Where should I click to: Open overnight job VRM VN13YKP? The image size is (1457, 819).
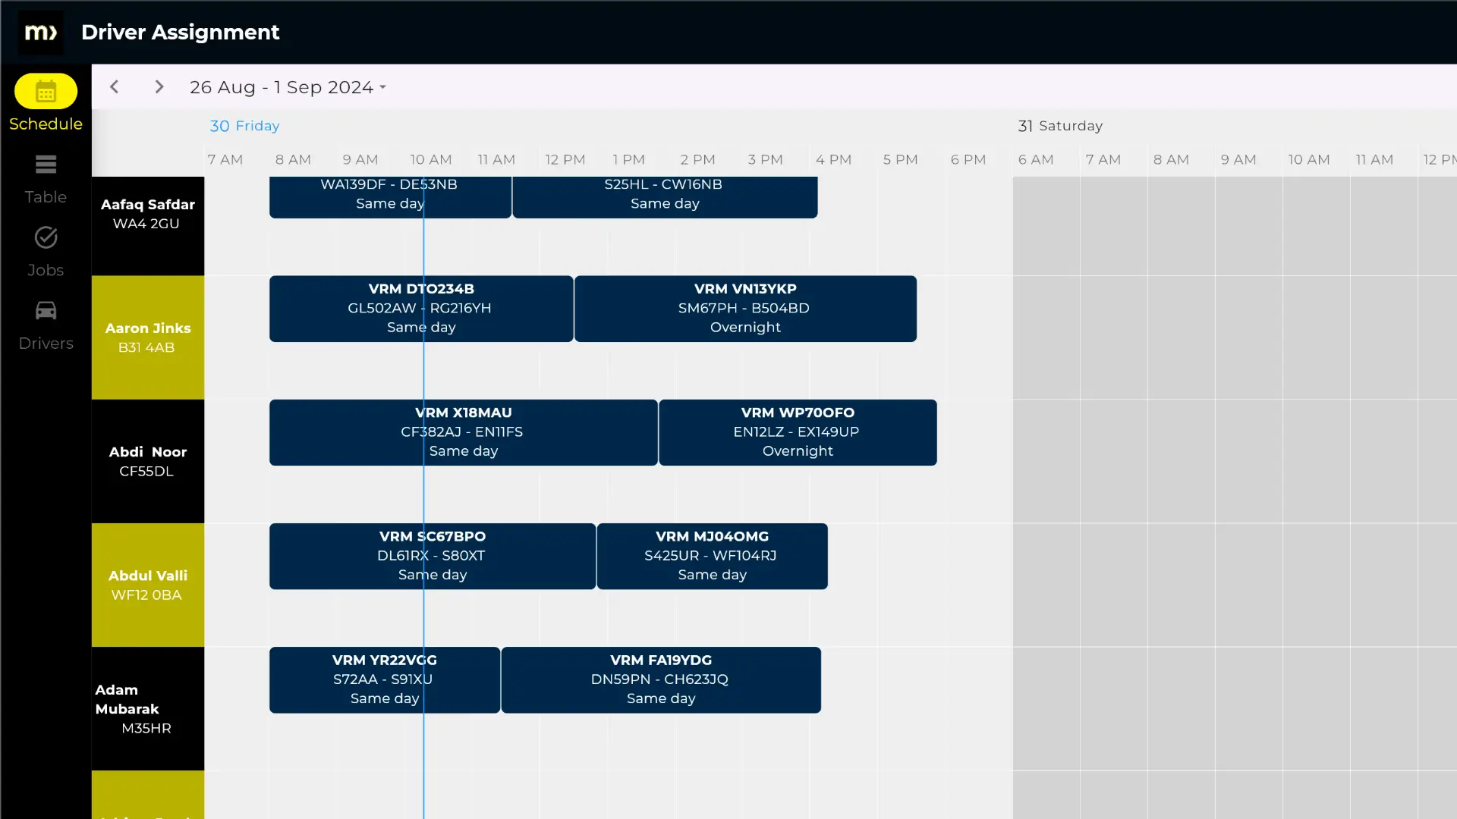[x=745, y=309]
